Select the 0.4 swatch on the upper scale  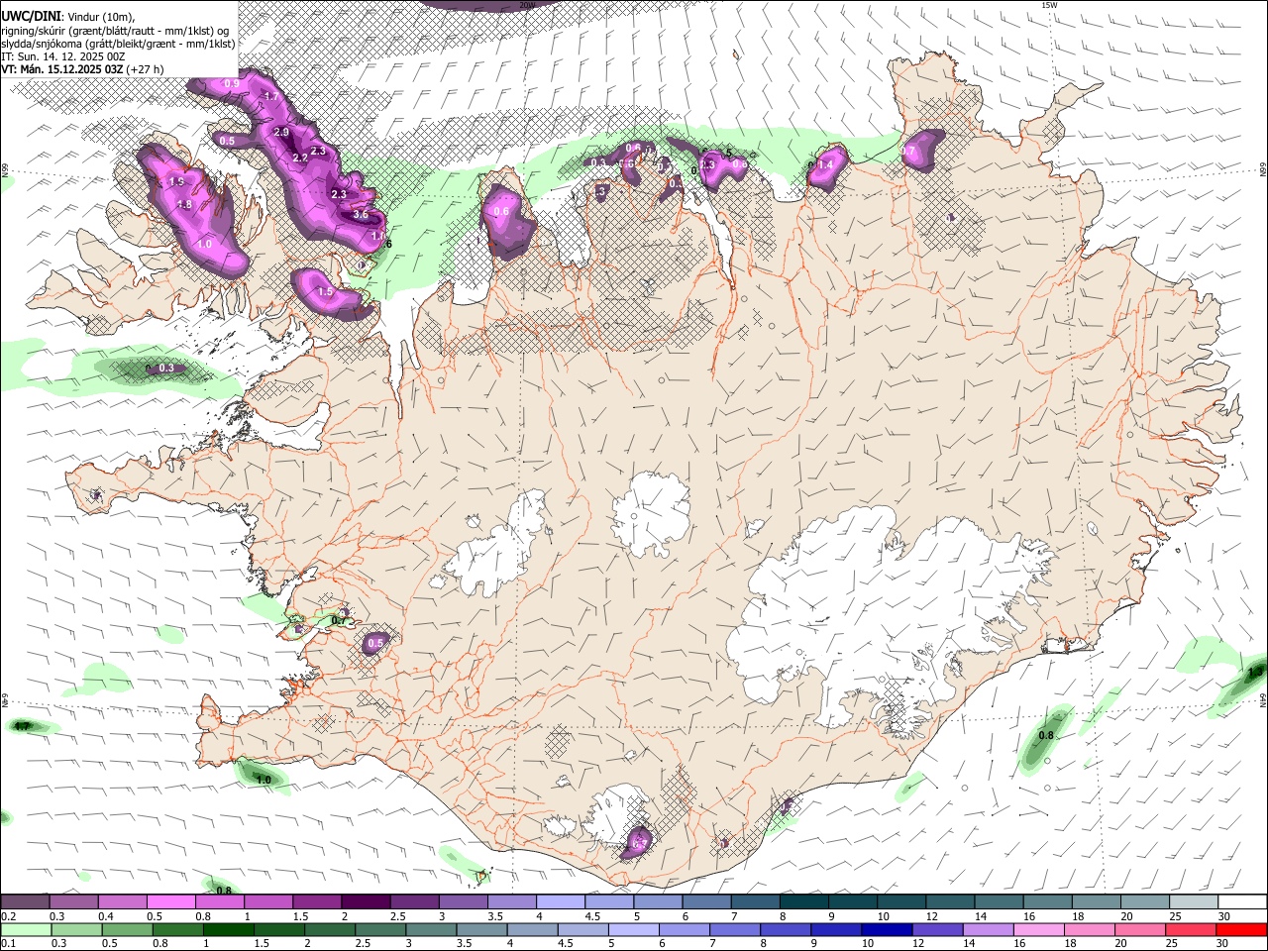[x=122, y=902]
